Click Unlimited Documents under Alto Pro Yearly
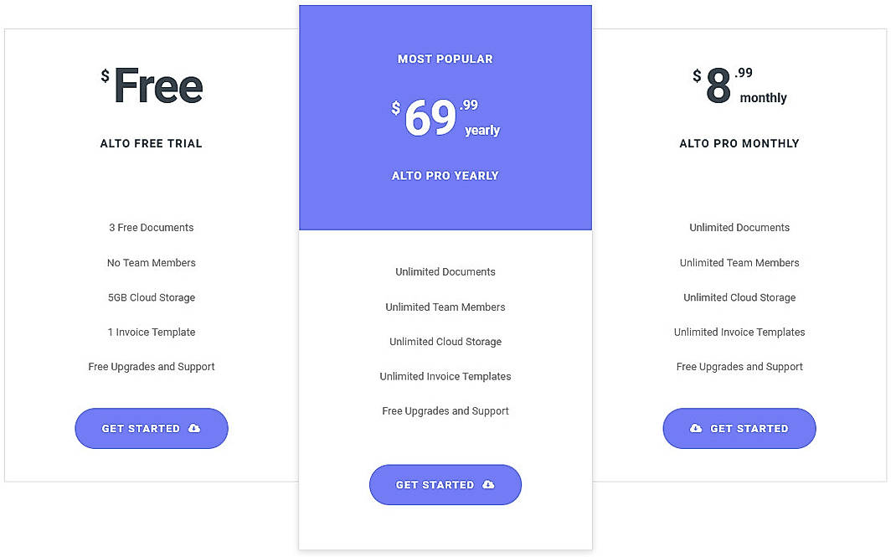This screenshot has width=896, height=557. 445,271
